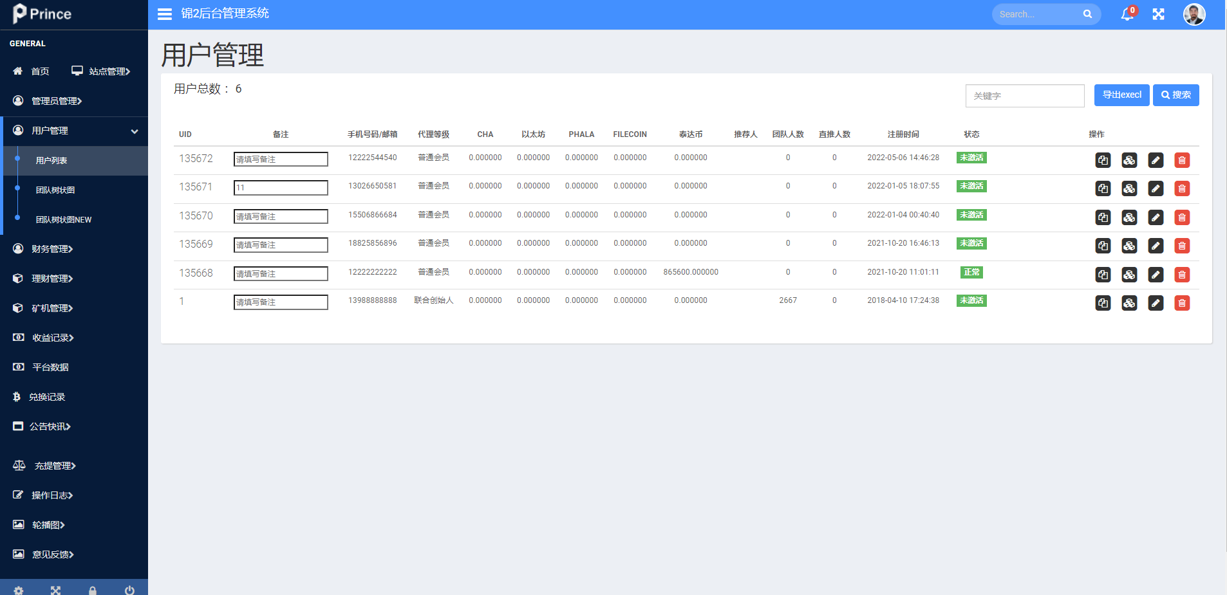
Task: Click the 关键字 keyword search field
Action: 1025,95
